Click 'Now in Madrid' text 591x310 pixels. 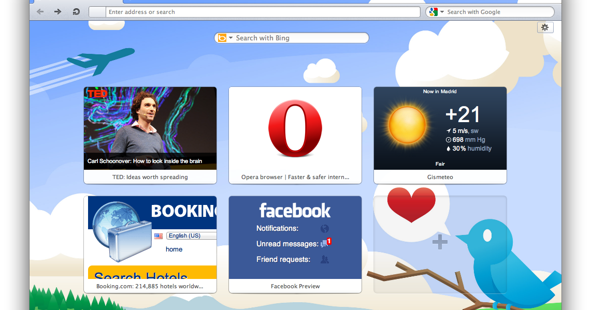coord(439,92)
